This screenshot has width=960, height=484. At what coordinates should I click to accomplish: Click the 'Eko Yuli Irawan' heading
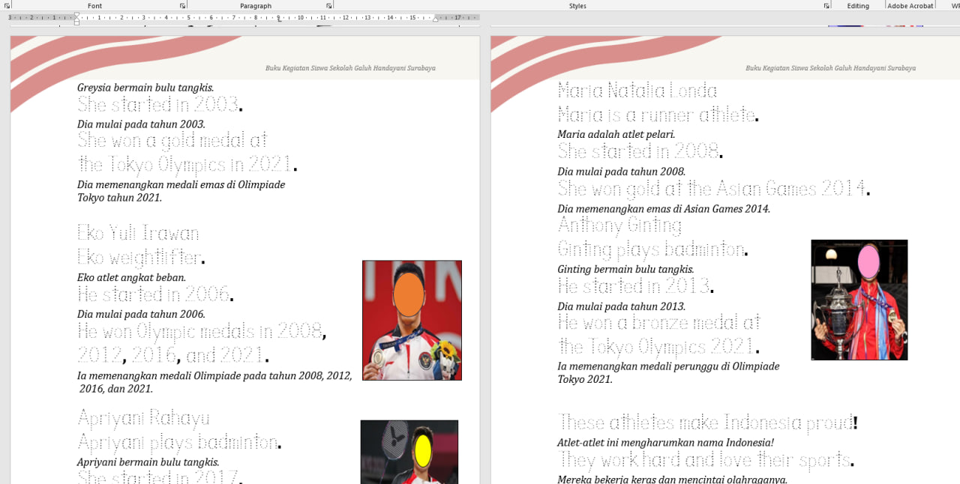tap(138, 233)
